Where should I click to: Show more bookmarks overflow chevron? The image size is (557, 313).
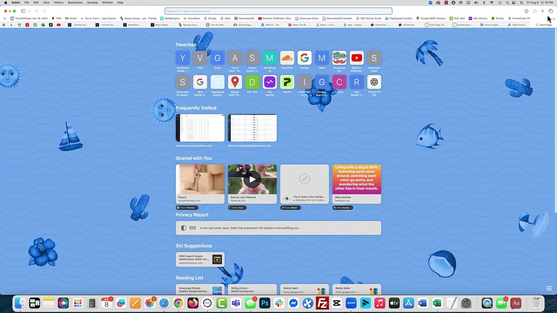(554, 18)
